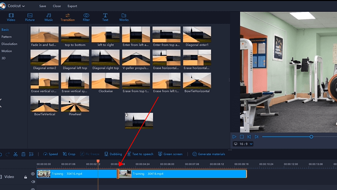Click the Close menu item
The height and width of the screenshot is (190, 337).
point(57,6)
